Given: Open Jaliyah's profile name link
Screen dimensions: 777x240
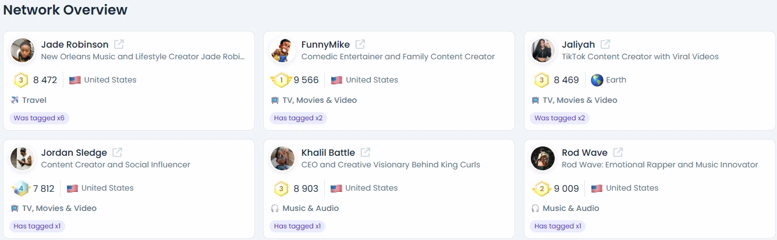Looking at the screenshot, I should coord(578,45).
